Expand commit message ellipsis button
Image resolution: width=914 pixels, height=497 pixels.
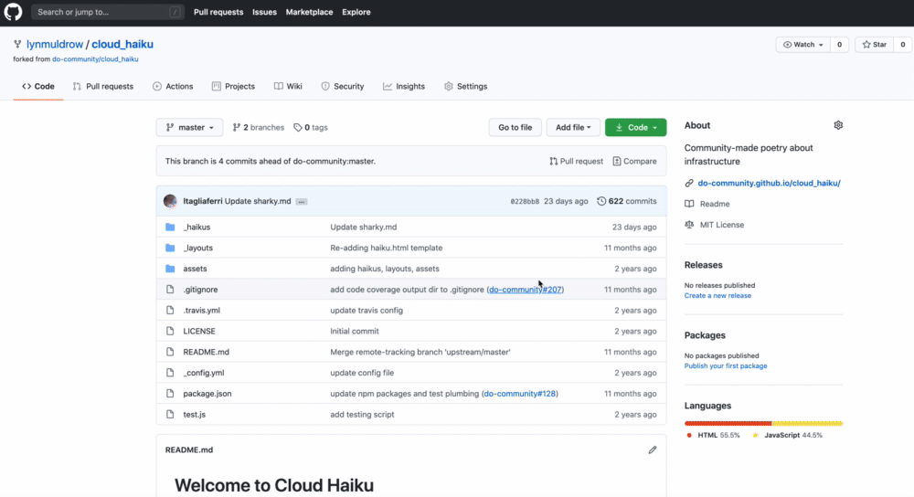pos(302,202)
